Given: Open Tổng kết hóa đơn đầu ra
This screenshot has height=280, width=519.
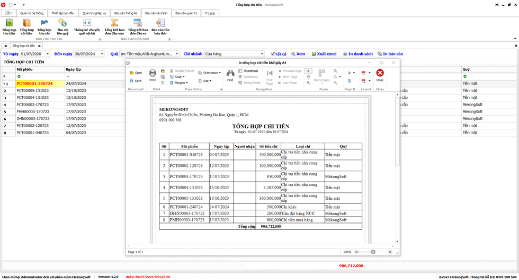Looking at the screenshot, I should 138,27.
